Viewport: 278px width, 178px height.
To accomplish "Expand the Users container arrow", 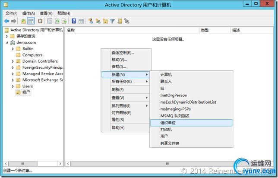I will (13, 86).
